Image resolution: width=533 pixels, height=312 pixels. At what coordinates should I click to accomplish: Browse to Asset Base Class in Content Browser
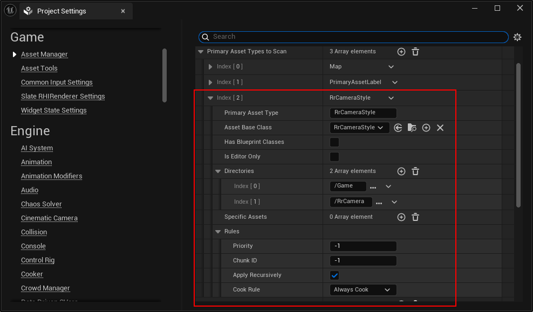point(412,128)
